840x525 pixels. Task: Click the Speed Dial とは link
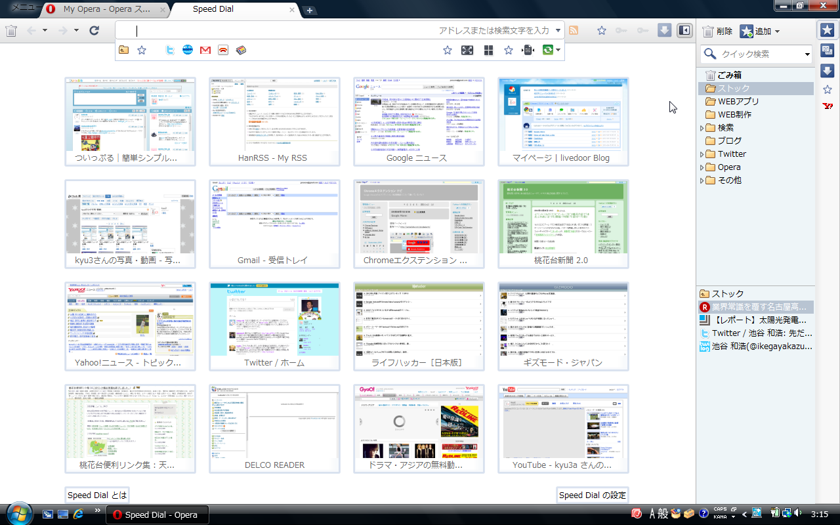97,495
